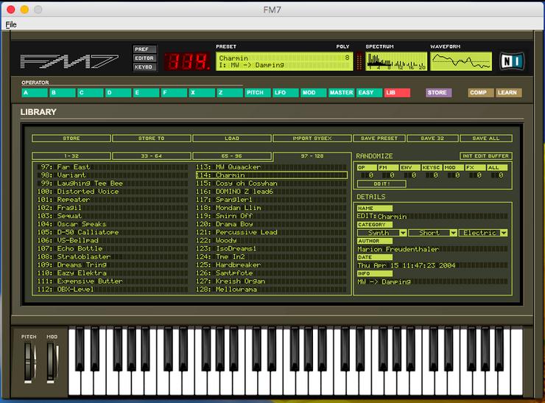Switch to the 33 - 64 preset bank tab

coord(152,156)
